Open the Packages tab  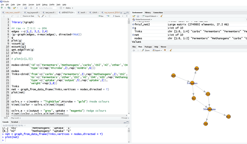click(x=148, y=47)
